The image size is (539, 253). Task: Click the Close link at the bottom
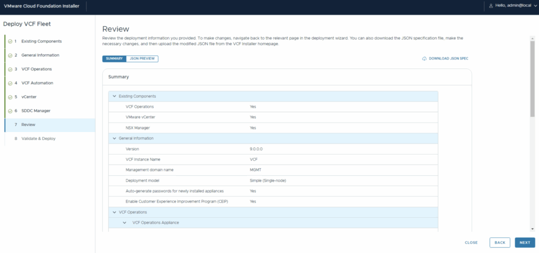pyautogui.click(x=471, y=242)
